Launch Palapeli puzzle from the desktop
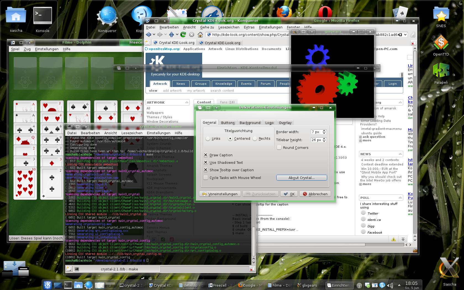This screenshot has width=464, height=290. point(441,73)
